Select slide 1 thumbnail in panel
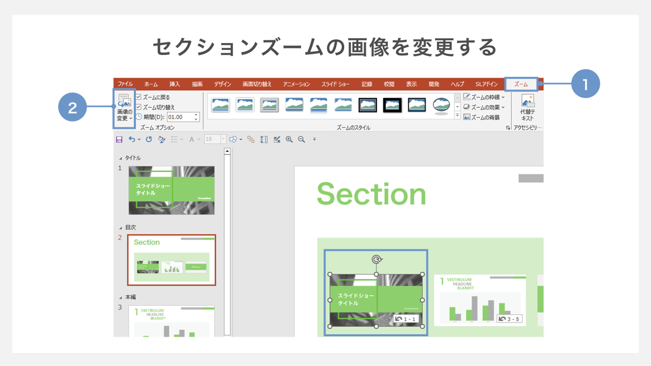651x366 pixels. (171, 190)
